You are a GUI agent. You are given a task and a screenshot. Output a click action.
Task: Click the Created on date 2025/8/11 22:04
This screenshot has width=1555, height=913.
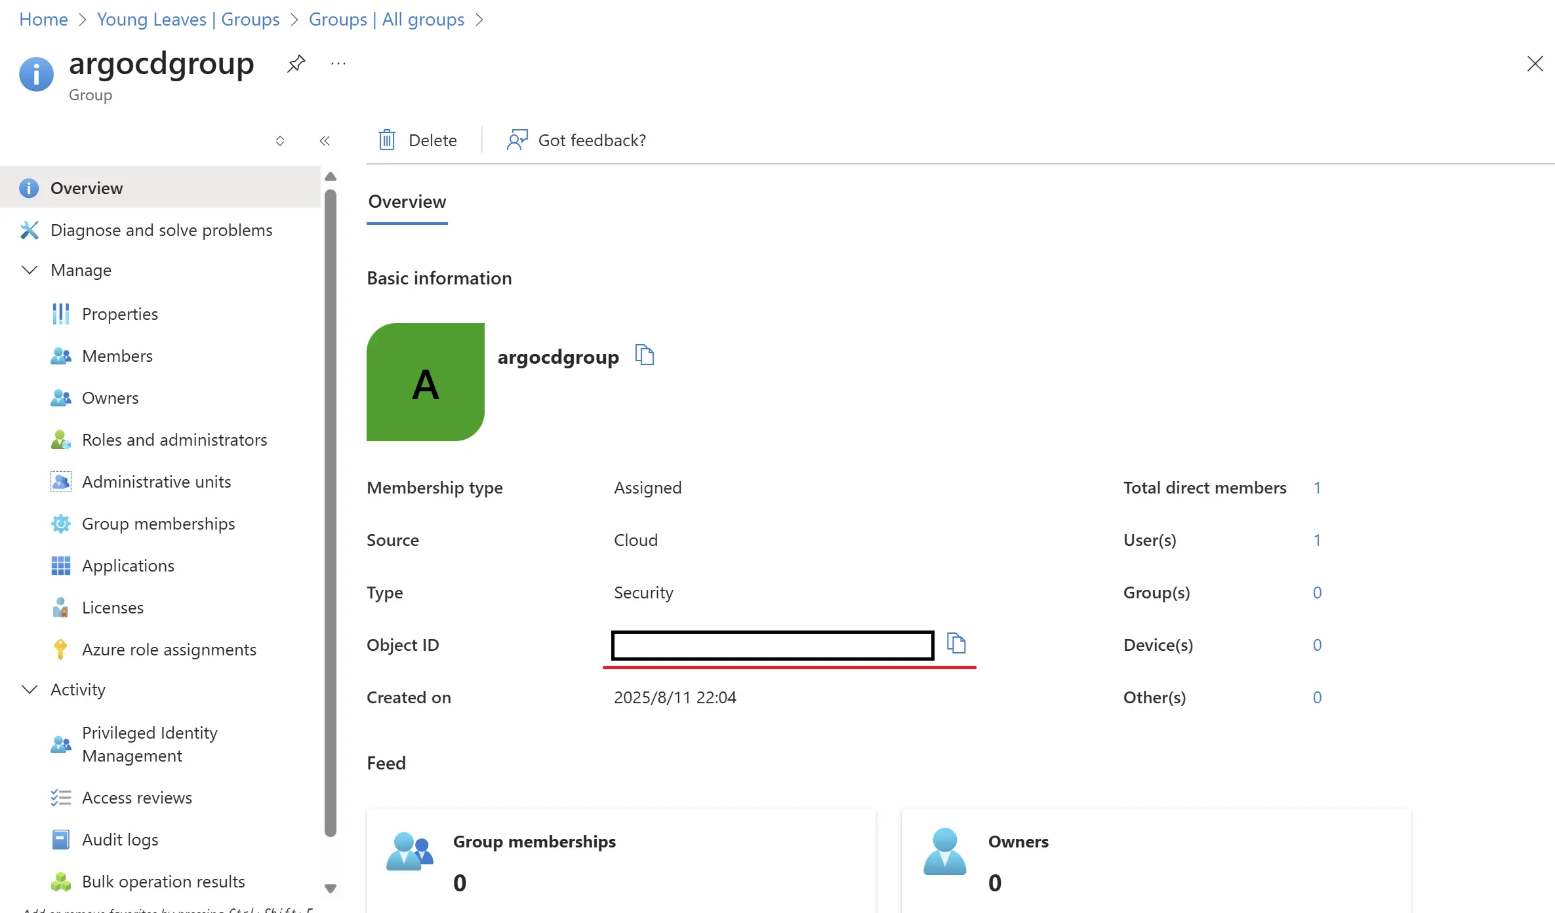pyautogui.click(x=675, y=697)
